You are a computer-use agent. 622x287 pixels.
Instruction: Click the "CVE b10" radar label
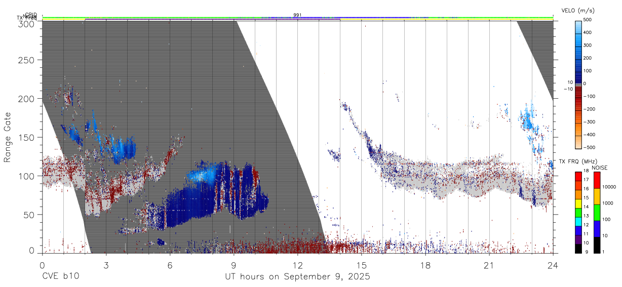click(x=60, y=277)
